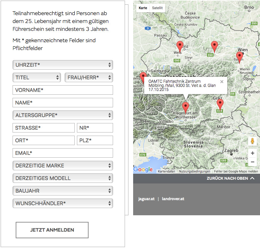Image resolution: width=260 pixels, height=248 pixels.
Task: Select the Street View pegman icon
Action: coord(252,141)
